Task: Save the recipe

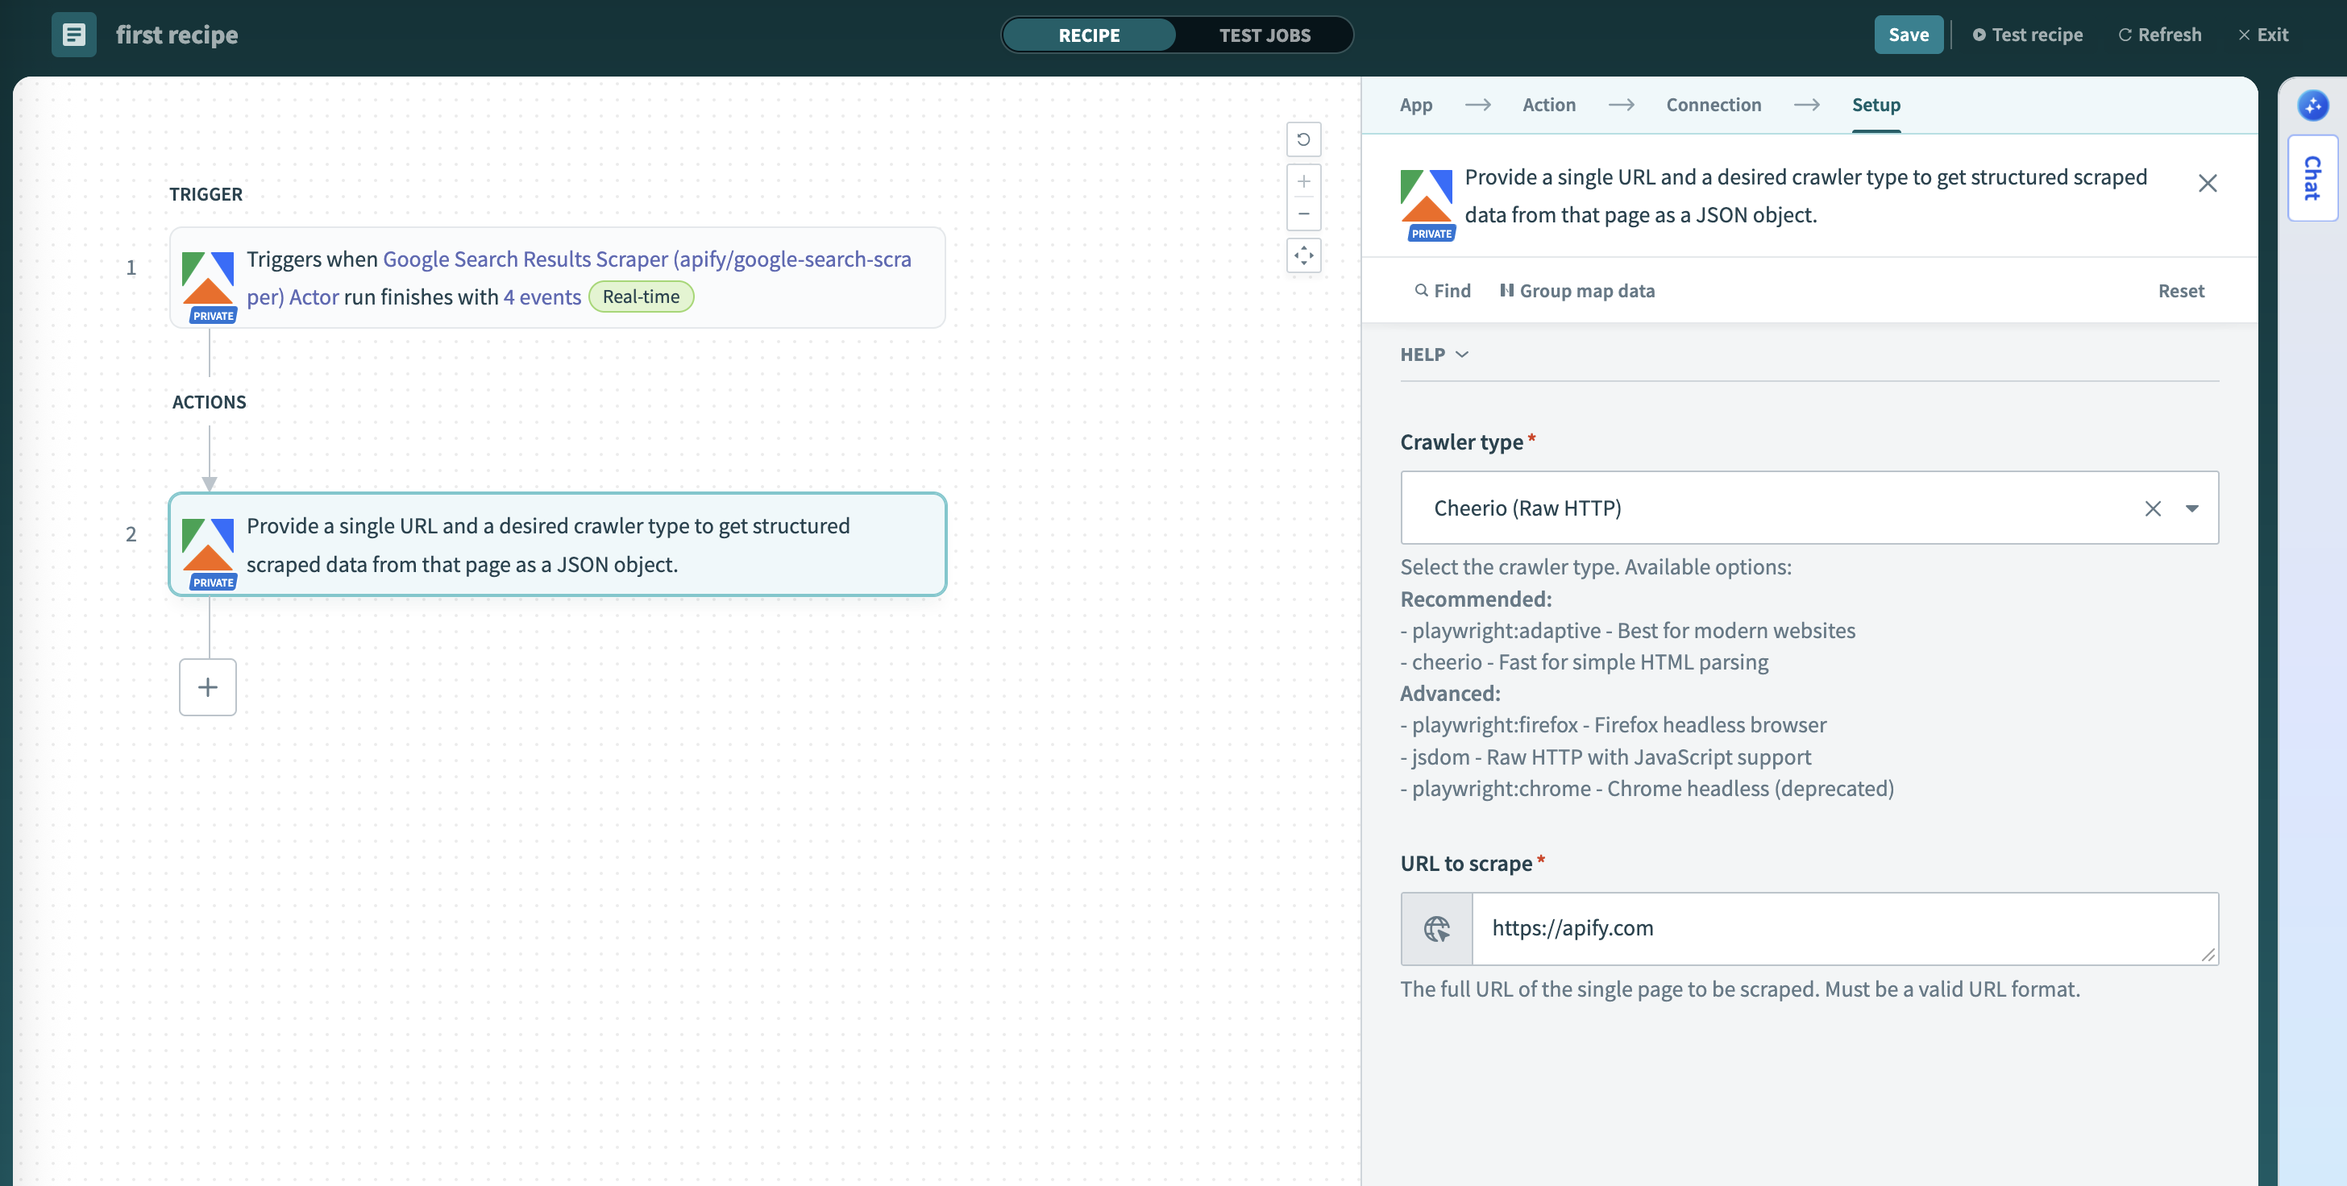Action: [x=1908, y=34]
